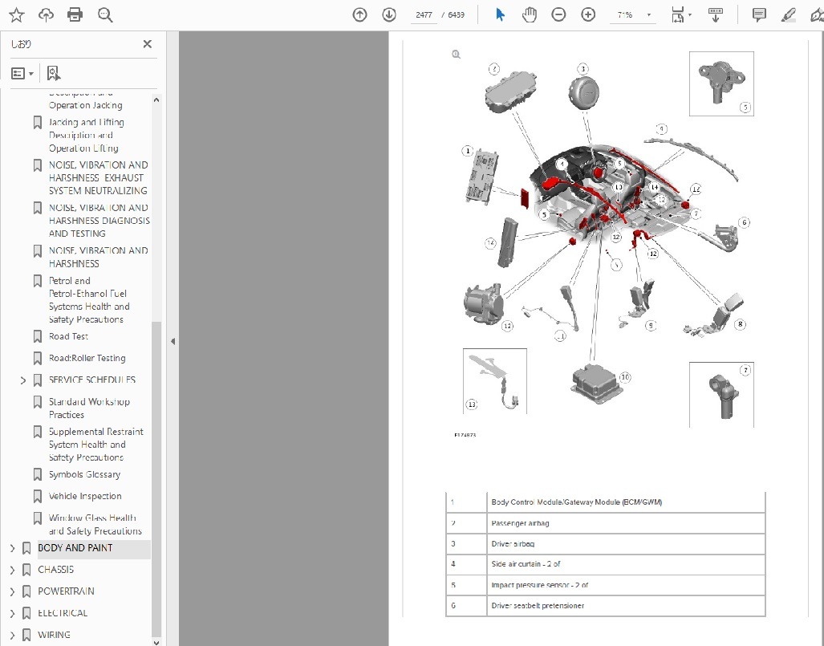824x646 pixels.
Task: Click the bookmark icon beside Vehicle Inspection
Action: pyautogui.click(x=38, y=496)
